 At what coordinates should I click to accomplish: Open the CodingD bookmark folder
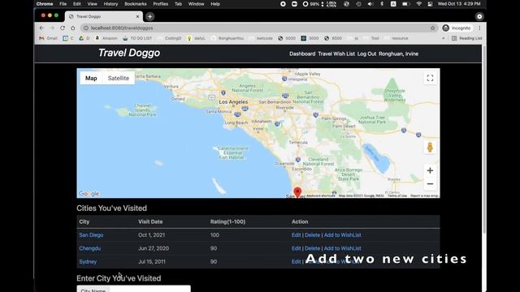(170, 38)
